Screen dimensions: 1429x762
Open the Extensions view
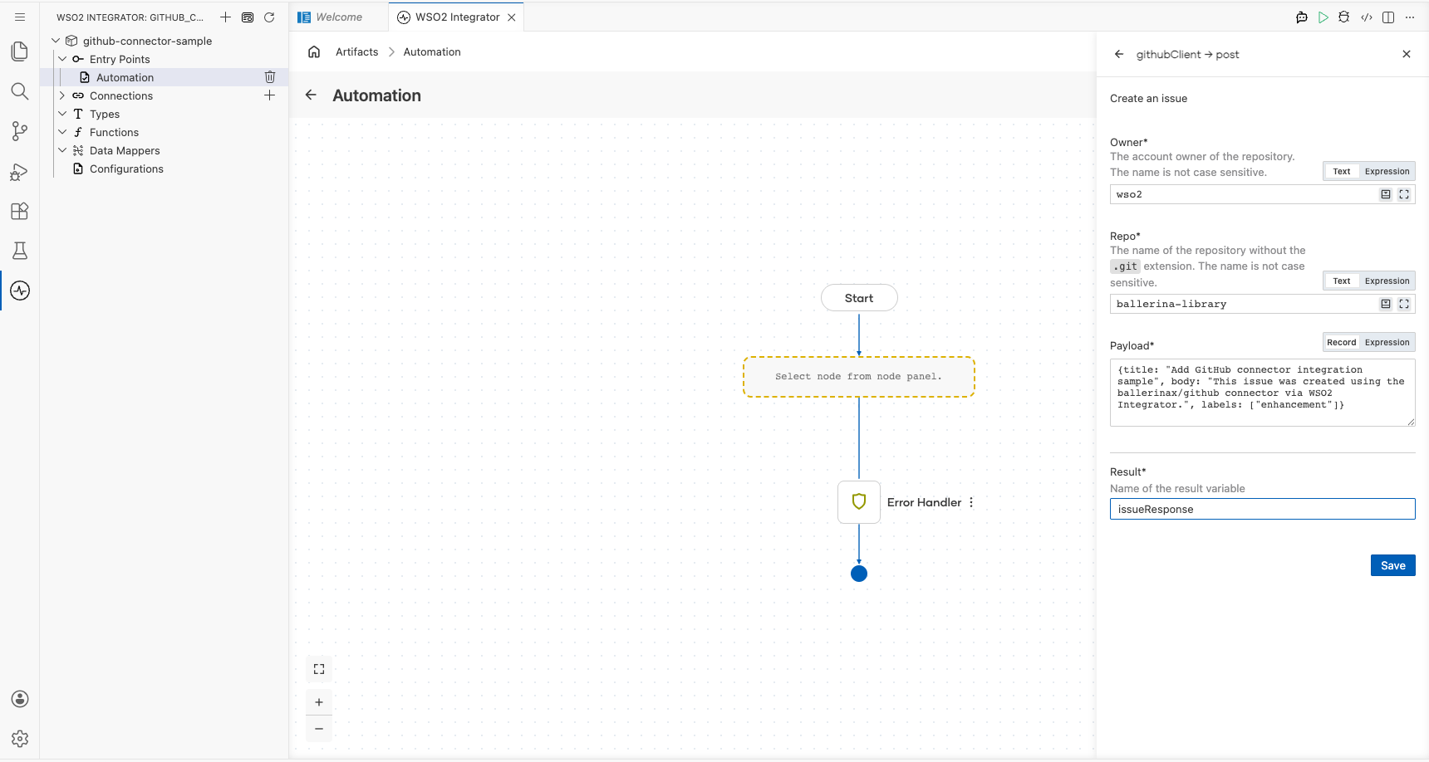pyautogui.click(x=20, y=211)
